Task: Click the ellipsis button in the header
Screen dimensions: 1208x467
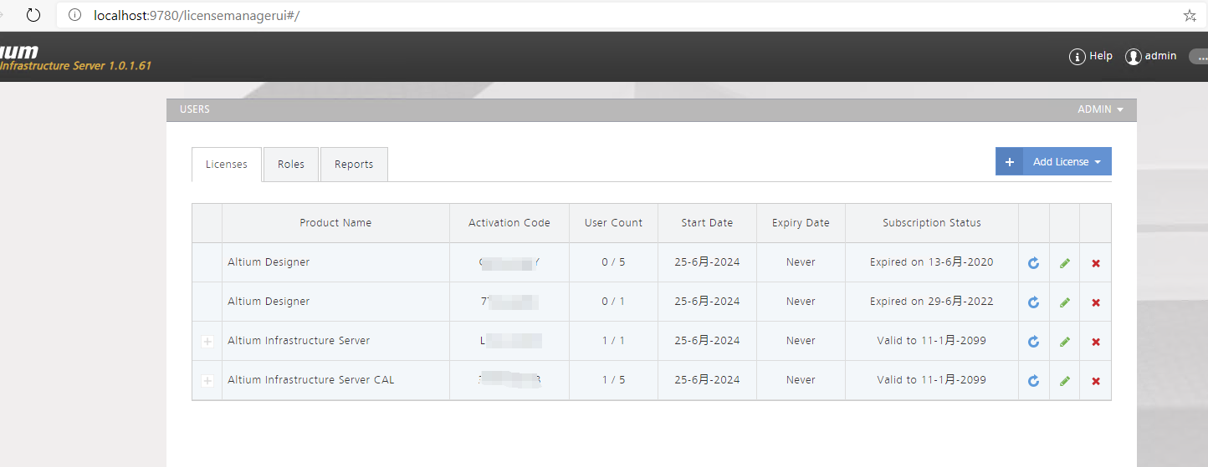Action: [1200, 57]
